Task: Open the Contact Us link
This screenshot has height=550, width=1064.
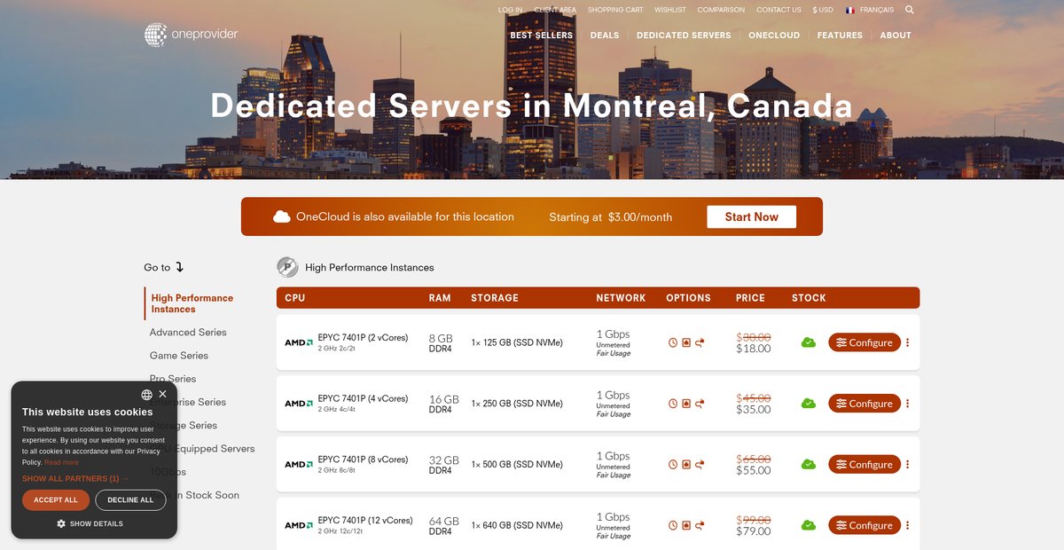Action: tap(778, 10)
